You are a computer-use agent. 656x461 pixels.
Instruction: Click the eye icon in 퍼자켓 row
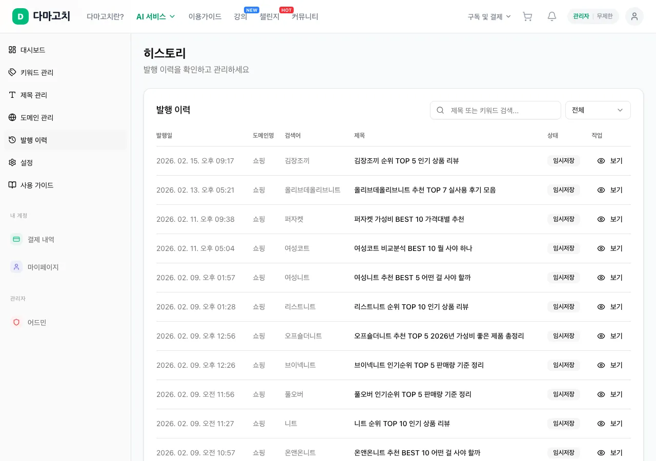(x=601, y=219)
